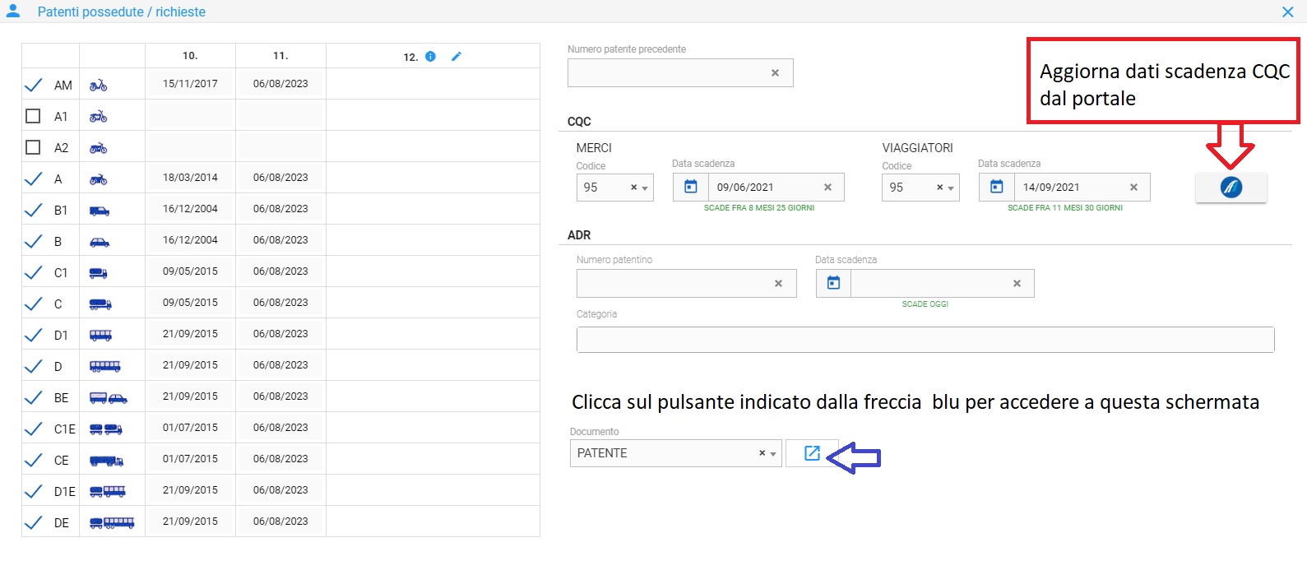Expand the Documento PATENTE dropdown
The image size is (1307, 584).
coord(773,454)
